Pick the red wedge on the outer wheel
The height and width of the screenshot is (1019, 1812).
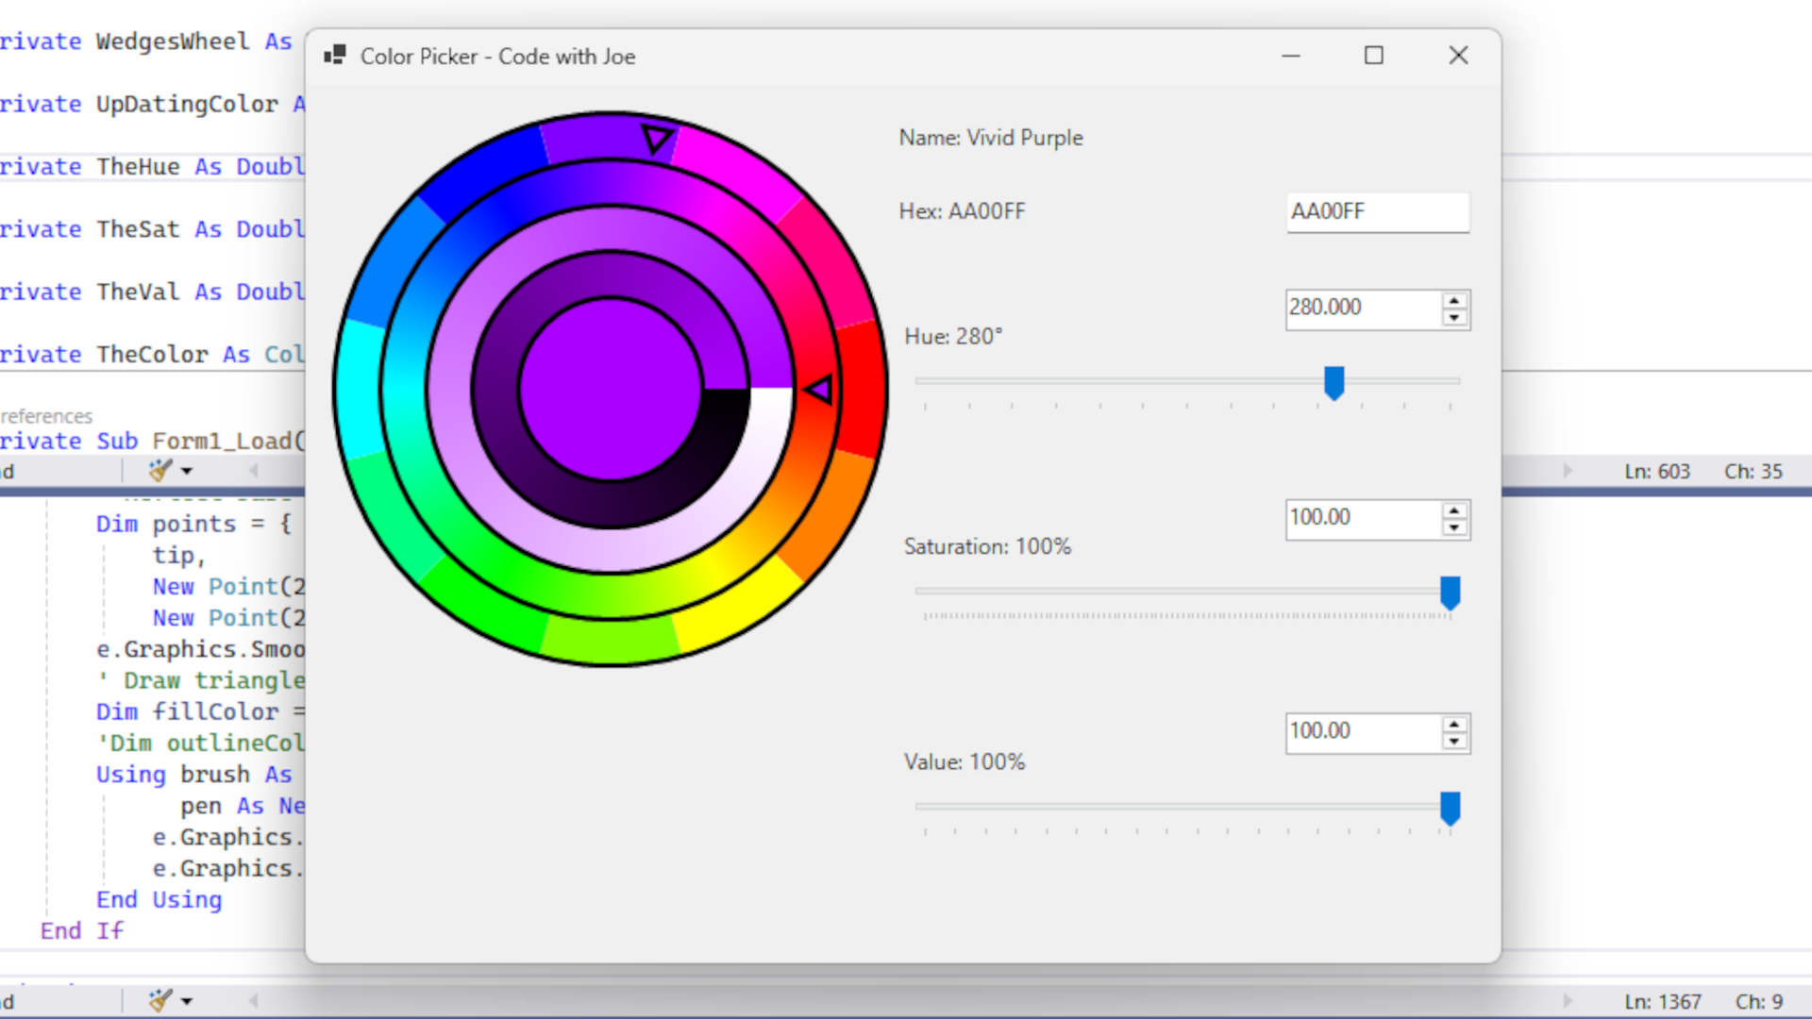click(x=861, y=388)
